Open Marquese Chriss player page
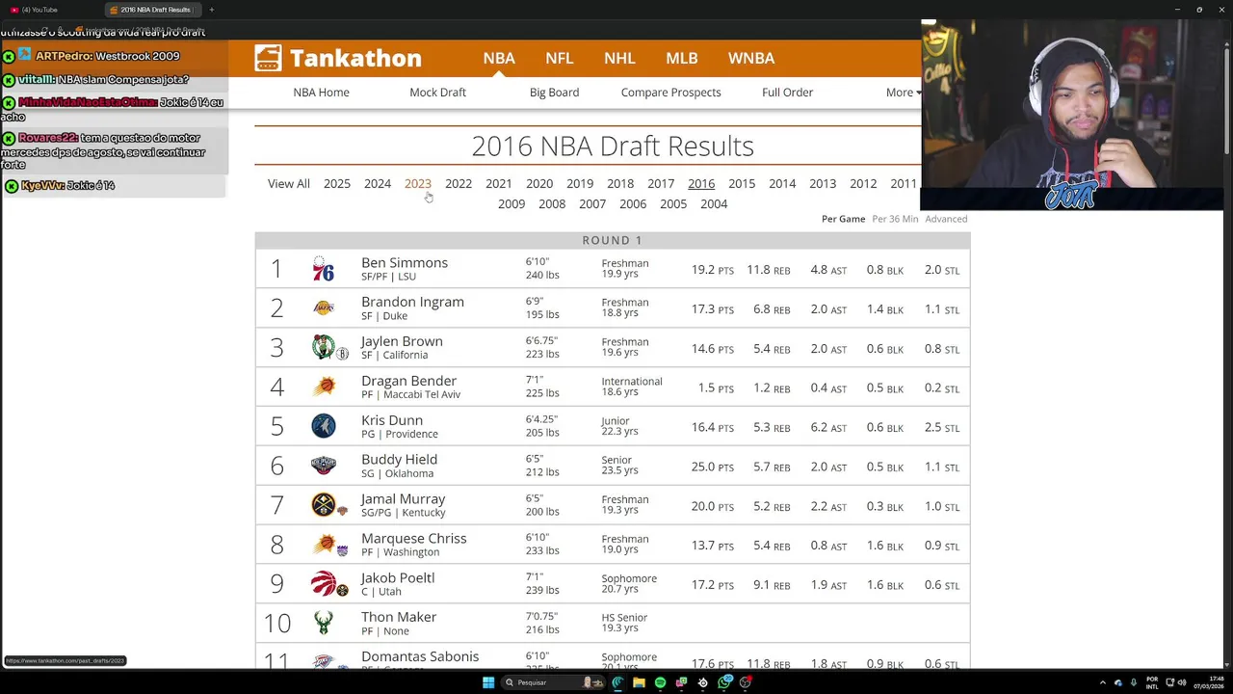Image resolution: width=1233 pixels, height=694 pixels. click(x=413, y=539)
